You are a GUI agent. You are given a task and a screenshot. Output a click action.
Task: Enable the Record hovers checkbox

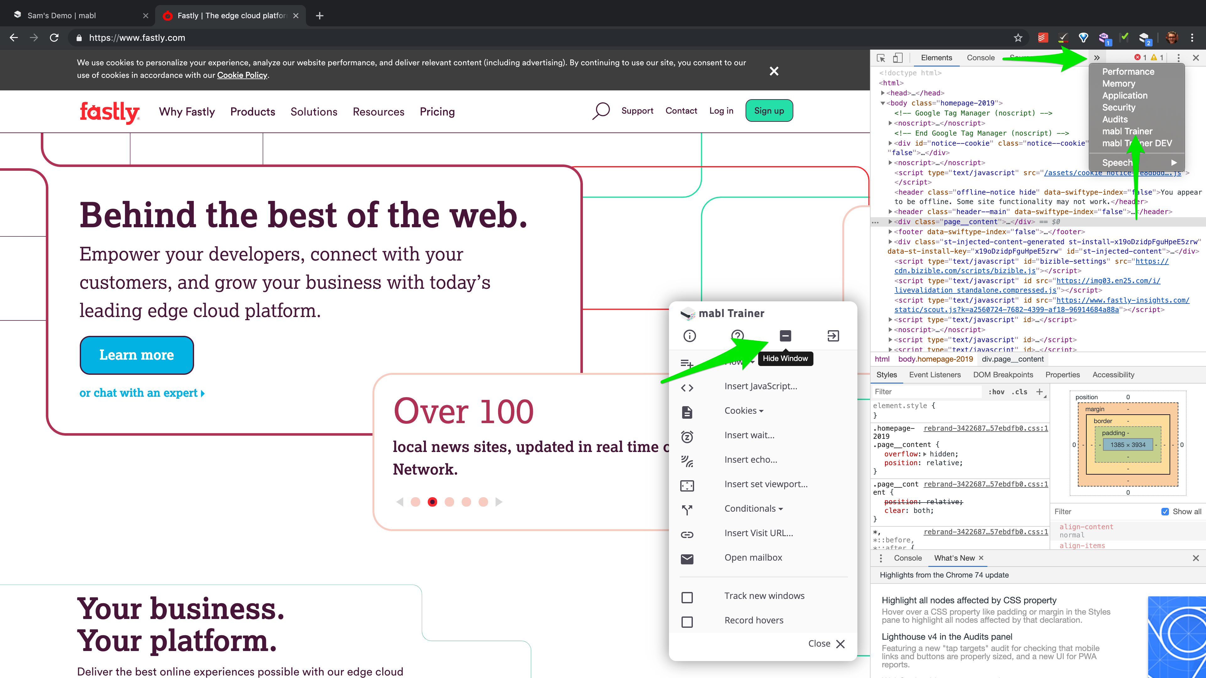[687, 622]
